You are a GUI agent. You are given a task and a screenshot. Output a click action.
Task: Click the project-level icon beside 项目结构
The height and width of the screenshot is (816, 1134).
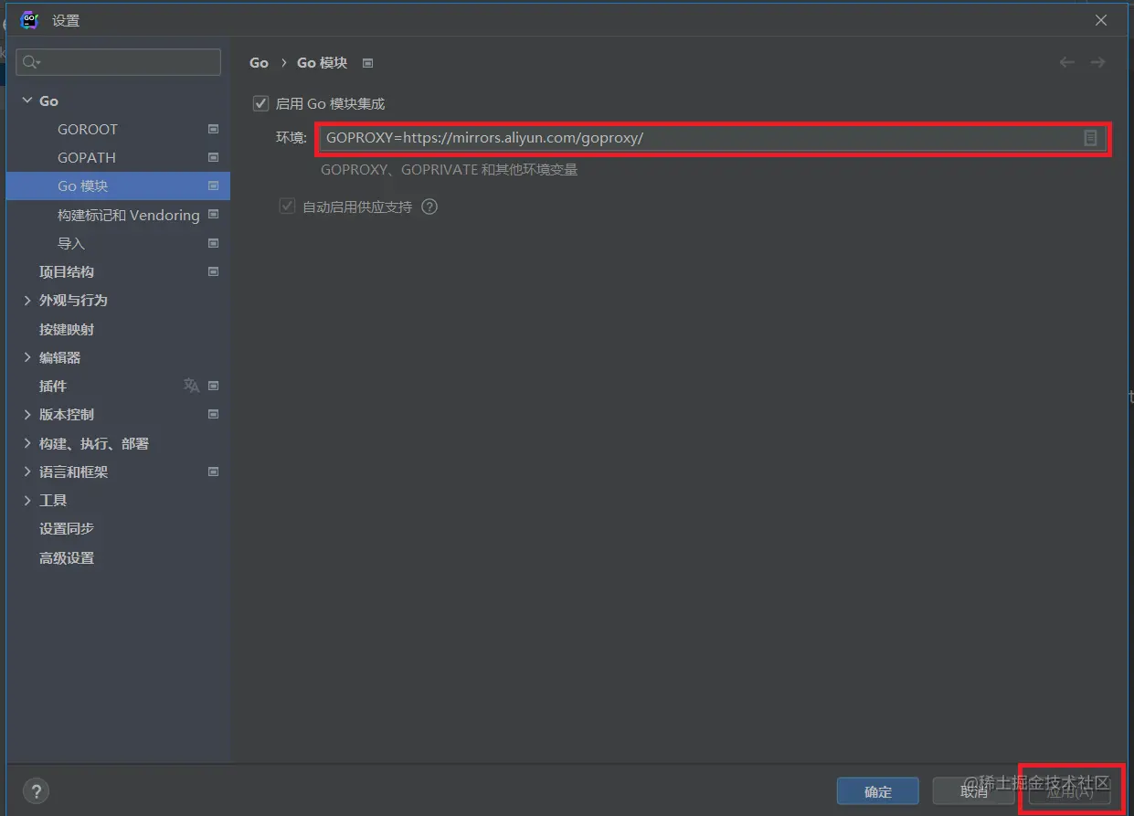[x=214, y=271]
